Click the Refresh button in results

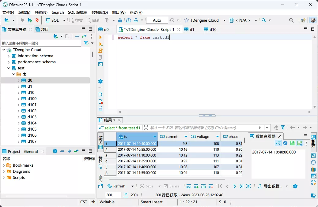(116, 186)
